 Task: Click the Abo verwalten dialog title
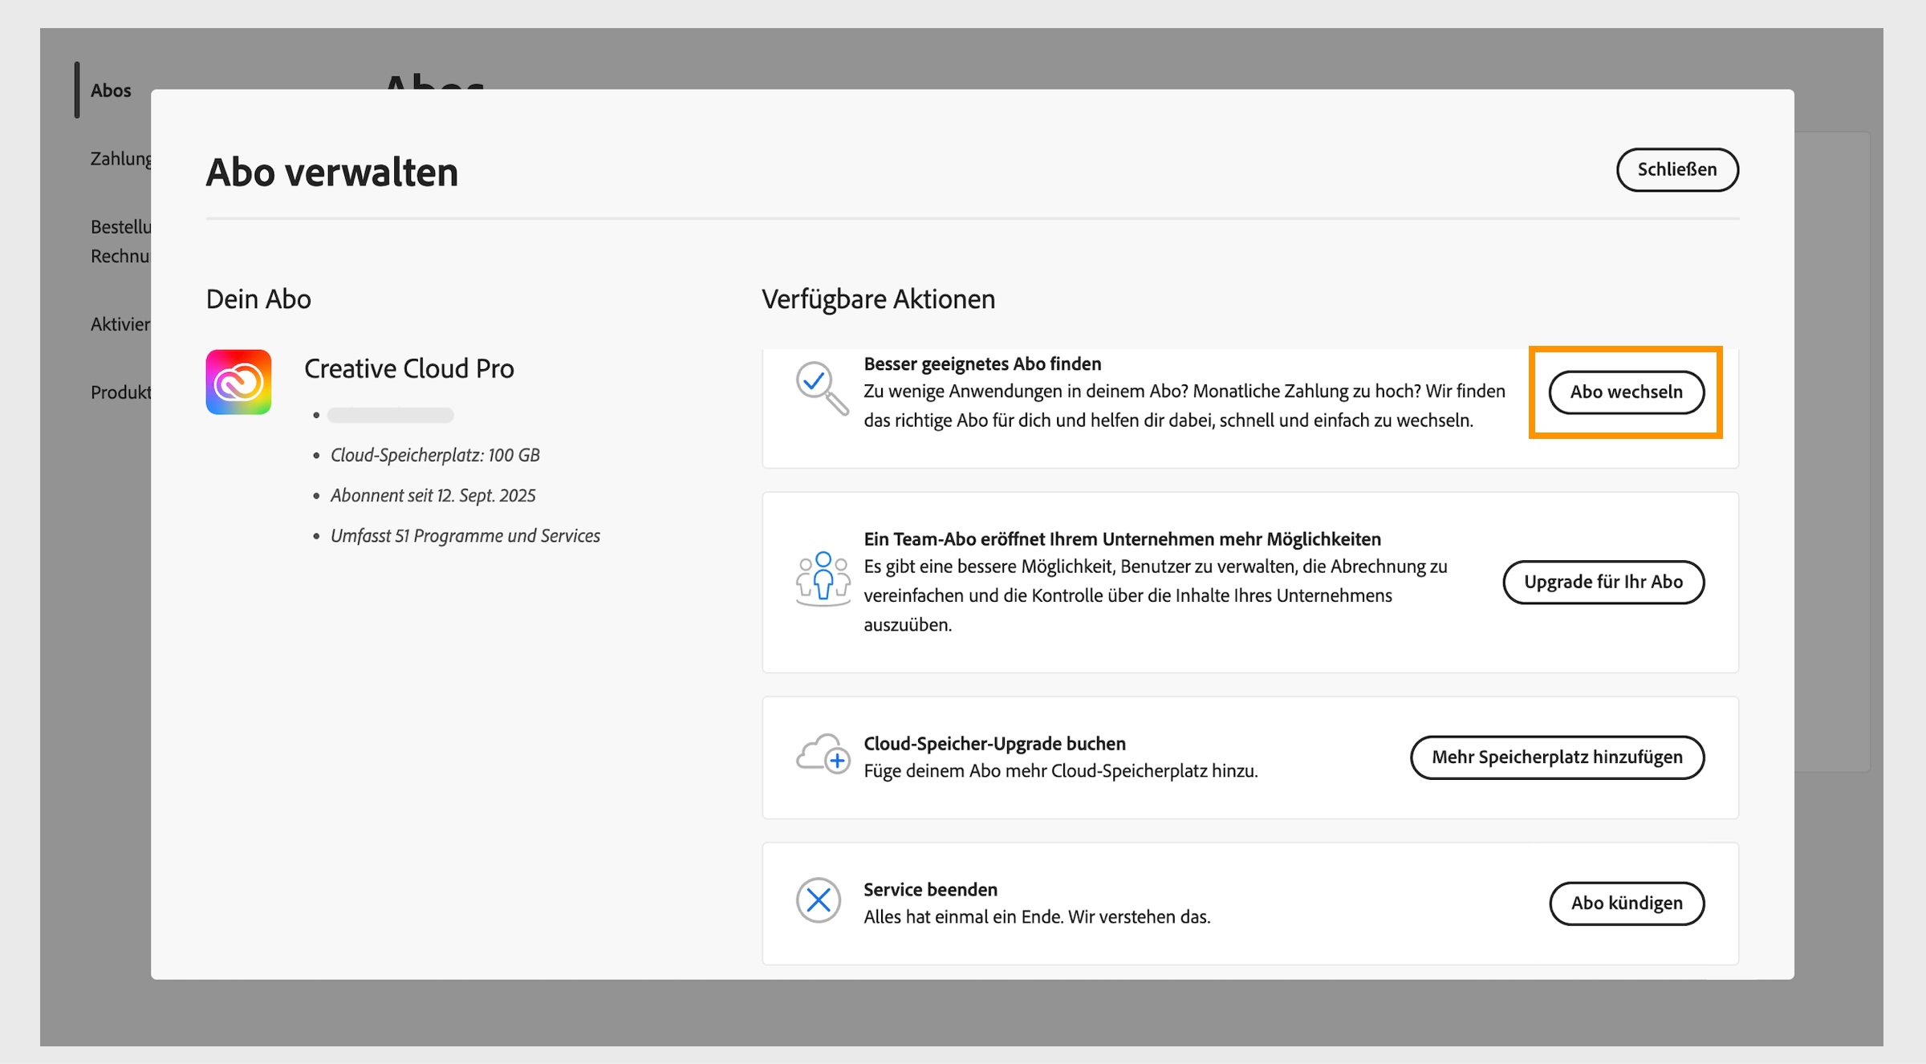click(x=331, y=173)
